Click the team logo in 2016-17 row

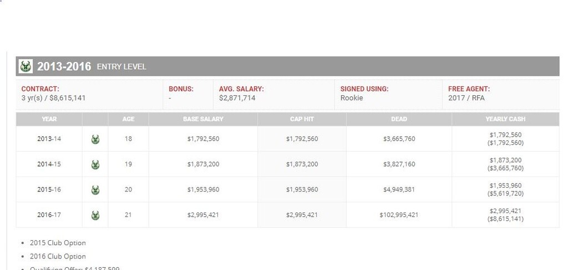click(95, 215)
